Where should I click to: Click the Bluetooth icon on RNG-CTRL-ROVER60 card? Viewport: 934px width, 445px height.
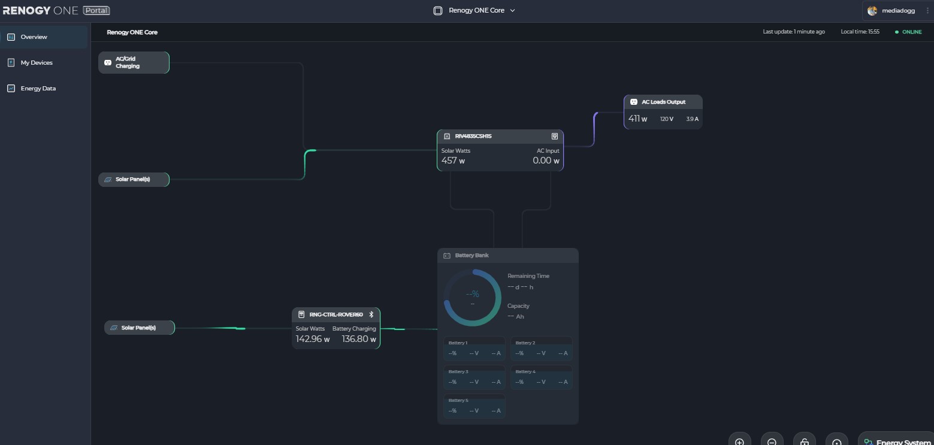[x=371, y=314]
